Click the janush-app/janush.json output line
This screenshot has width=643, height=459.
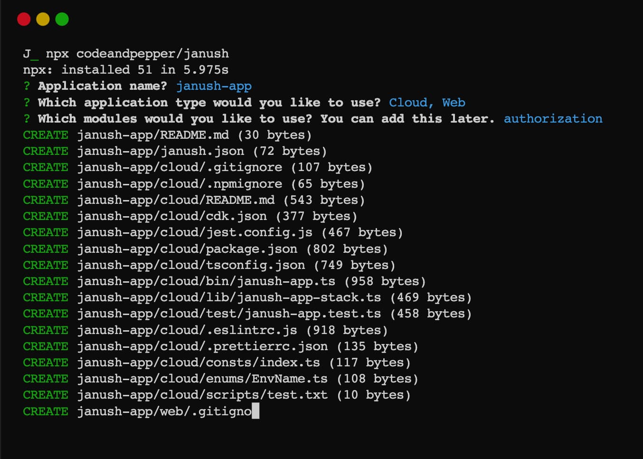pos(201,151)
